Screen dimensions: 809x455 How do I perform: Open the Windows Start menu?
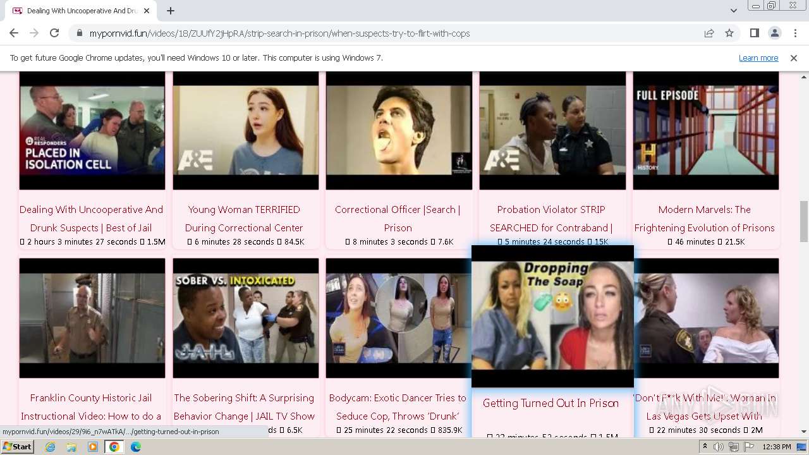(x=17, y=447)
